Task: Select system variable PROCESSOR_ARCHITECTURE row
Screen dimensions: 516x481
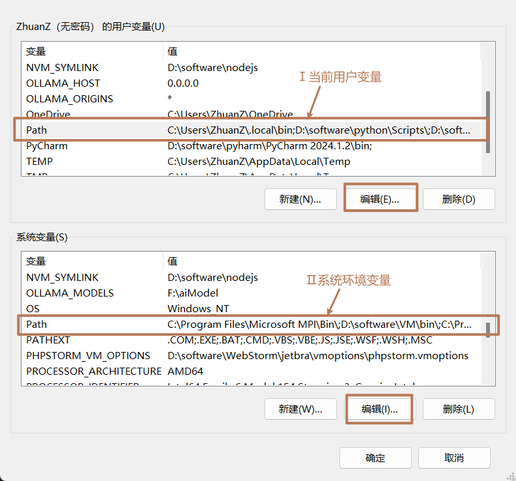Action: pyautogui.click(x=253, y=371)
